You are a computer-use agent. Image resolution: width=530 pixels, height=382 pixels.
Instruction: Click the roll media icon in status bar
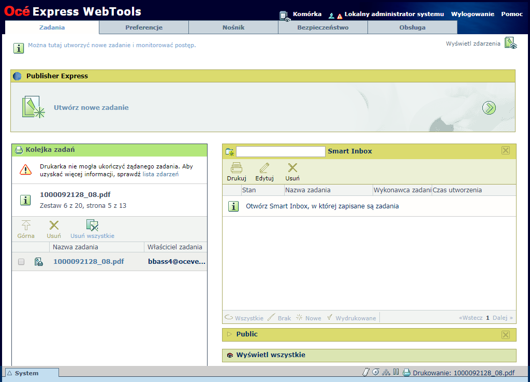tap(376, 372)
